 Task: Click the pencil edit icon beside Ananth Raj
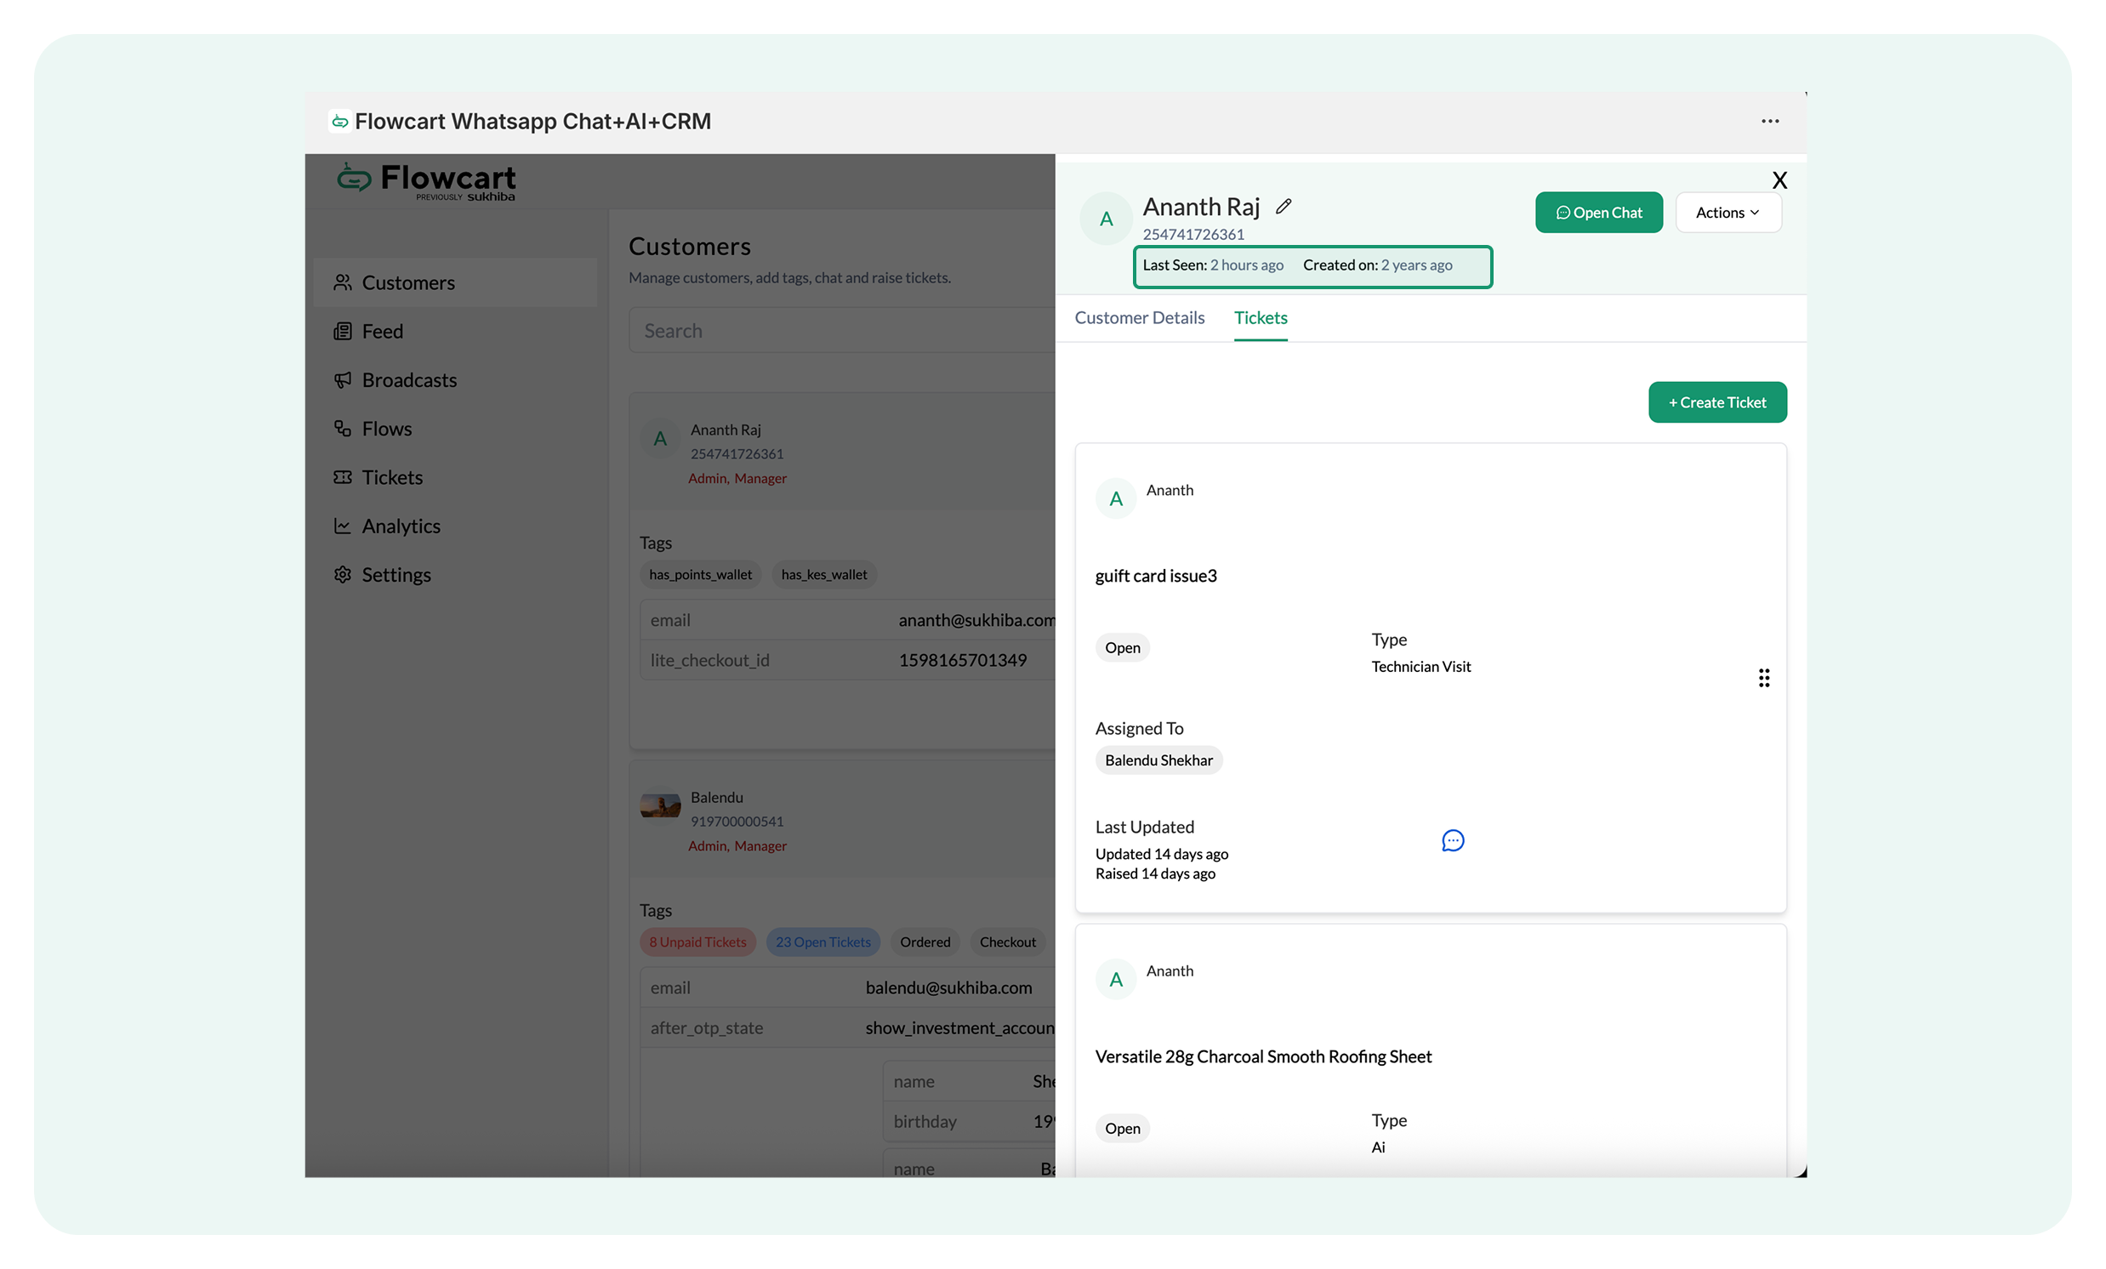tap(1283, 206)
